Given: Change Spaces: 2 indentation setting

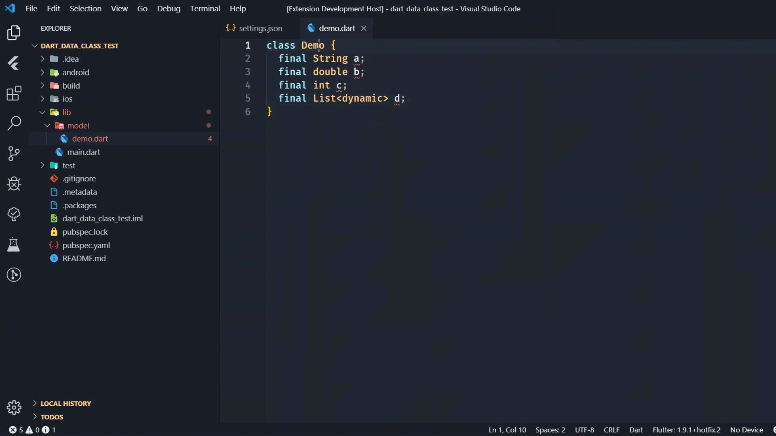Looking at the screenshot, I should click(x=550, y=430).
